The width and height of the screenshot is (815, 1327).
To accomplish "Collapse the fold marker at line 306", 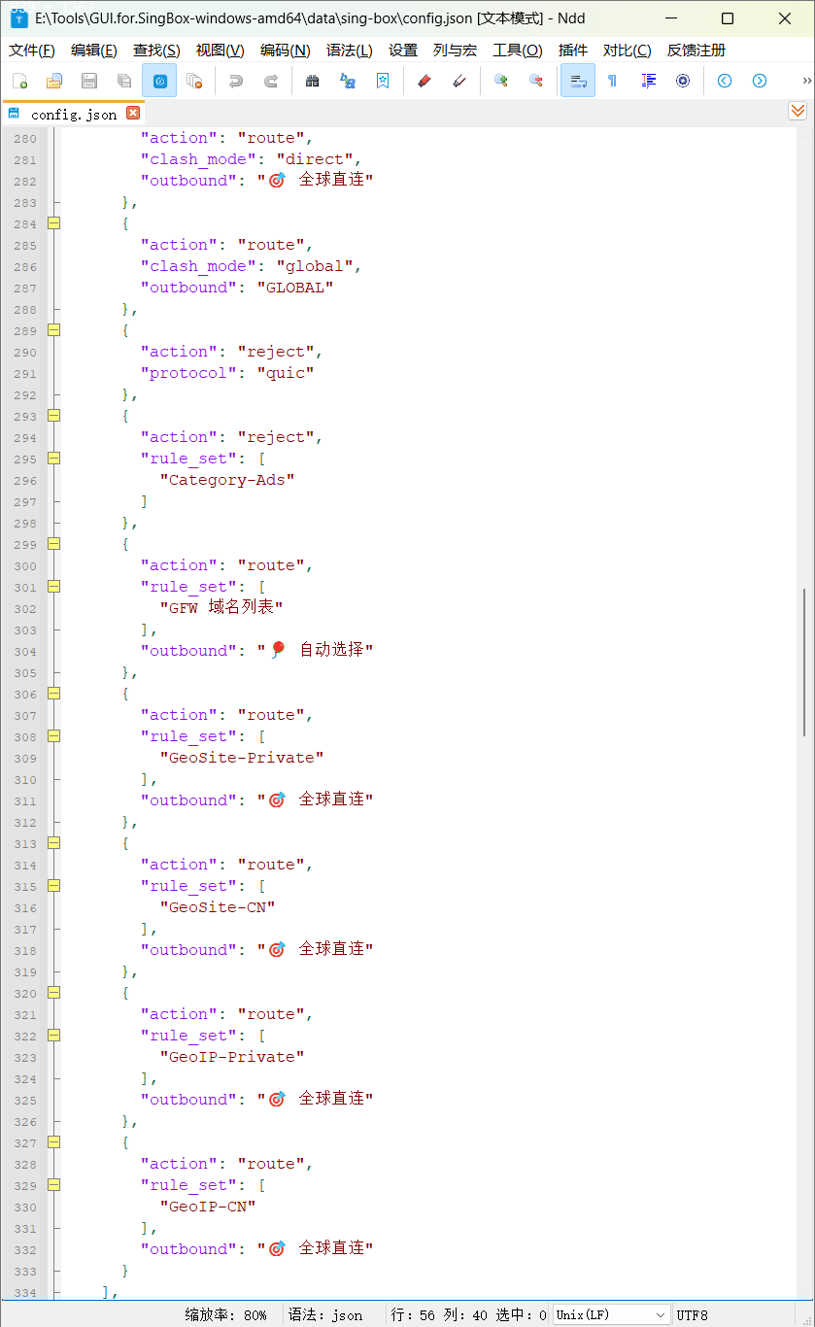I will point(54,694).
